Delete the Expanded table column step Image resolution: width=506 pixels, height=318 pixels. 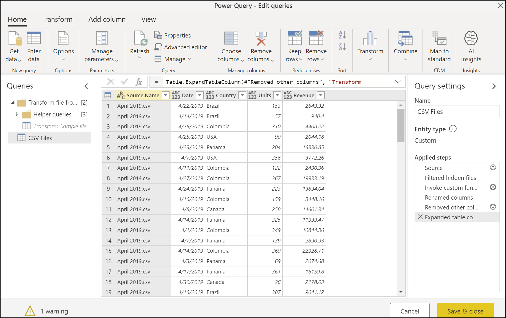point(420,217)
